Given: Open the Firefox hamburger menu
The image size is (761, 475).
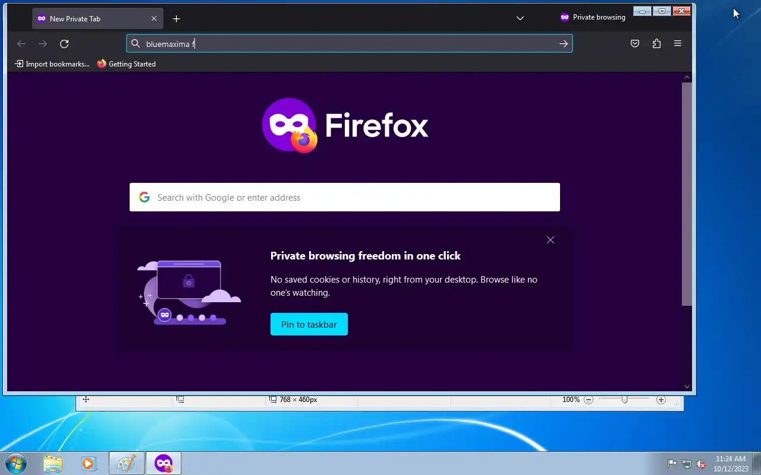Looking at the screenshot, I should point(678,43).
